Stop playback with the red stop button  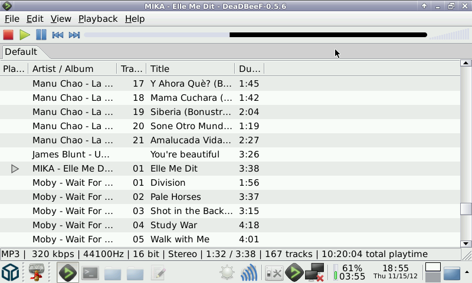pyautogui.click(x=8, y=35)
